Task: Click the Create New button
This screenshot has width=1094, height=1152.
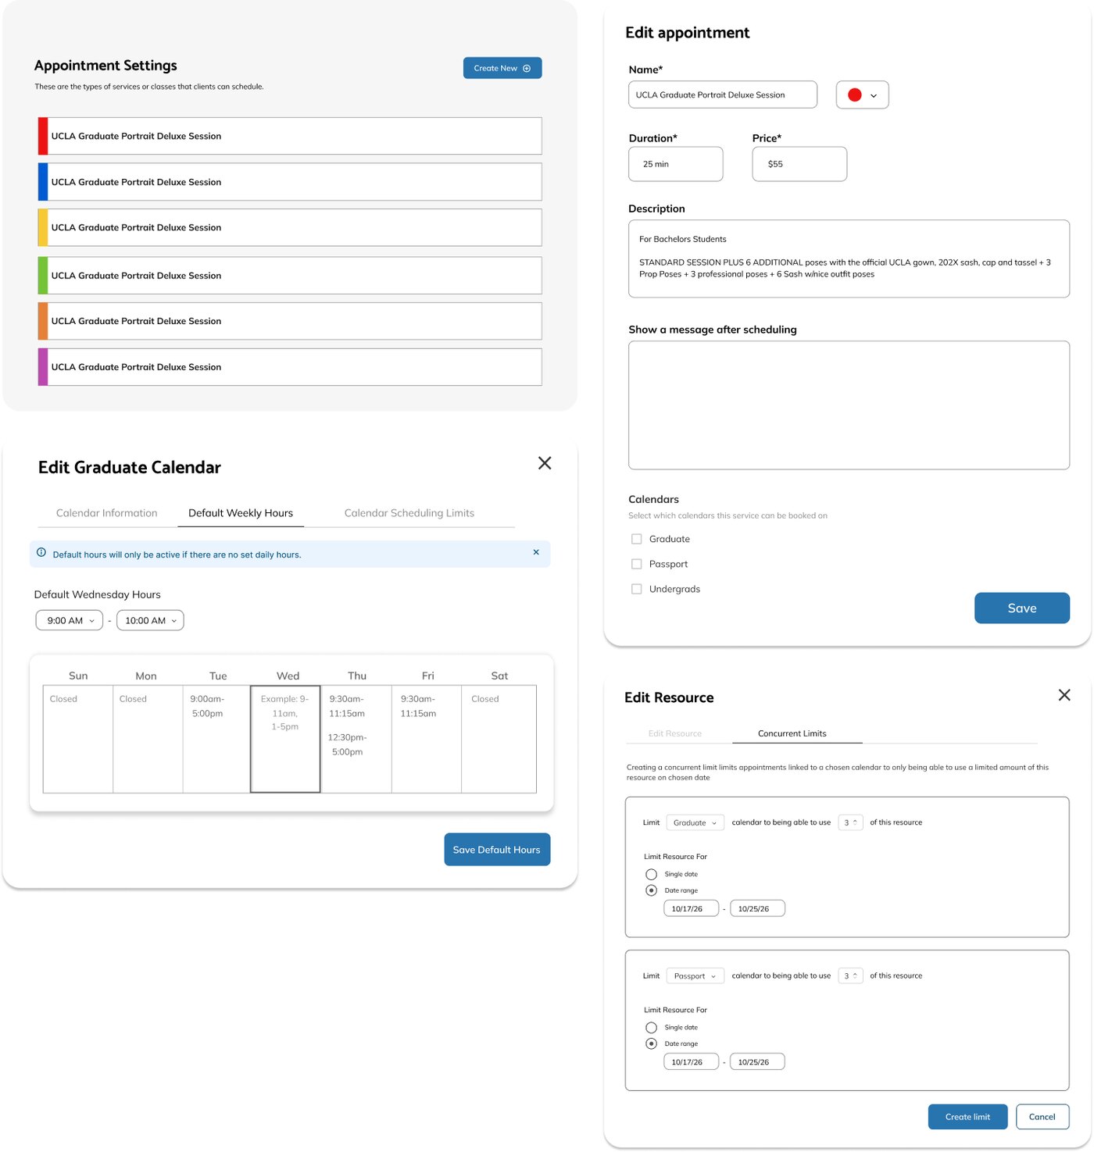Action: coord(502,69)
